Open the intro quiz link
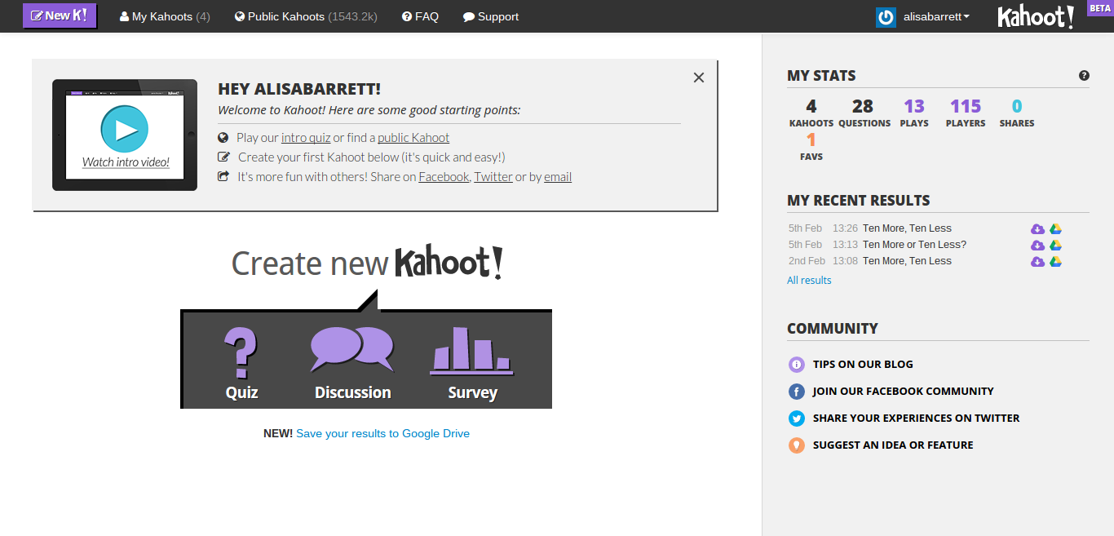The height and width of the screenshot is (536, 1114). point(306,138)
